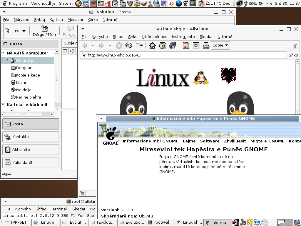Open the Evolution window menu arrow

4,12
